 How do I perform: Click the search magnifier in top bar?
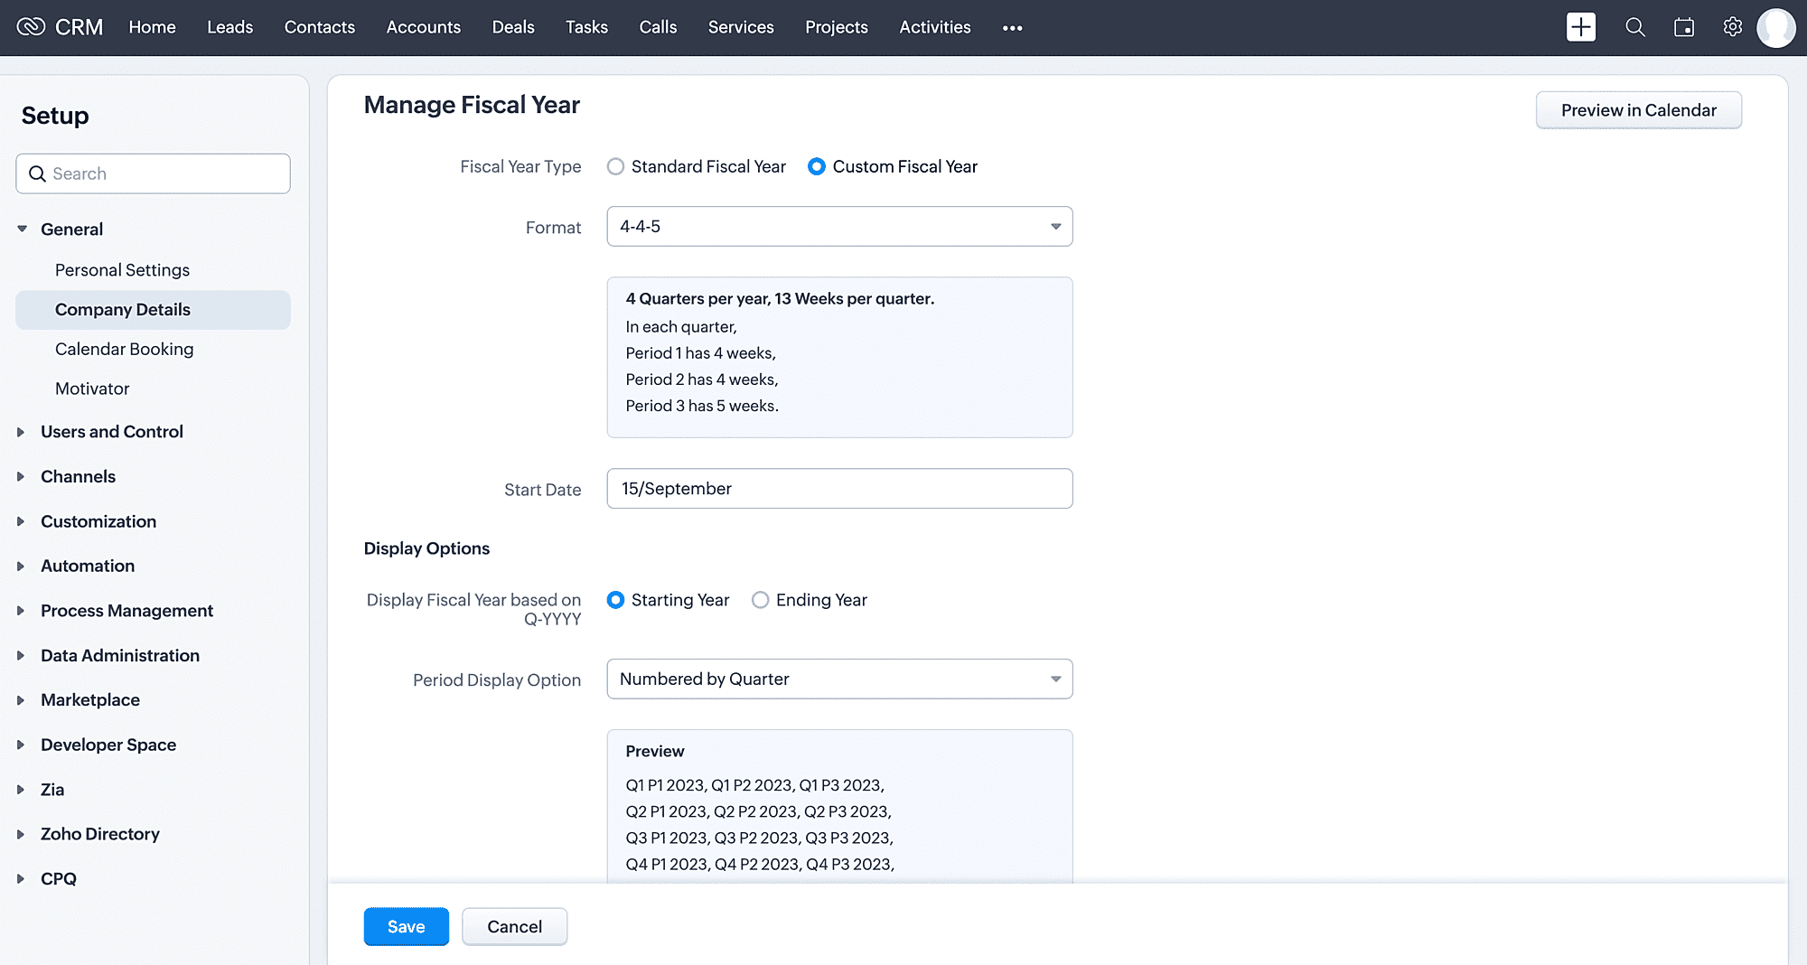(x=1634, y=27)
